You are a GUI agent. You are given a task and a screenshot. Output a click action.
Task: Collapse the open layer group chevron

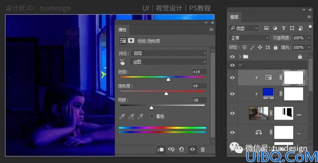click(x=240, y=65)
